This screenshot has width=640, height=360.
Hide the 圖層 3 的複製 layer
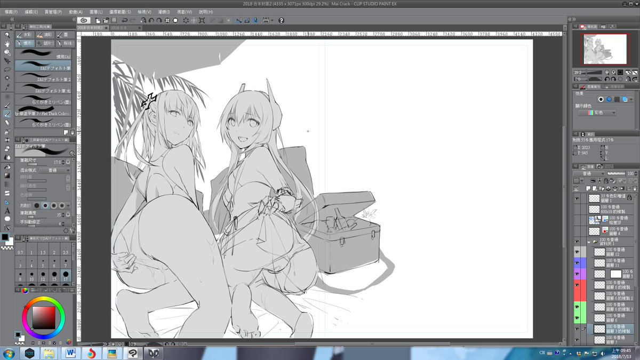click(x=577, y=330)
